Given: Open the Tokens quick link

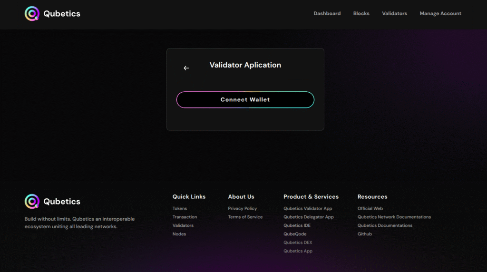Looking at the screenshot, I should point(180,208).
